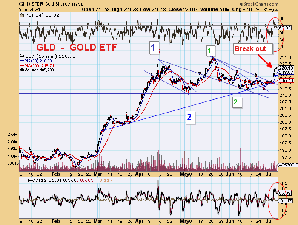The width and height of the screenshot is (298, 225).
Task: Click the 500K volume axis label
Action: point(12,163)
